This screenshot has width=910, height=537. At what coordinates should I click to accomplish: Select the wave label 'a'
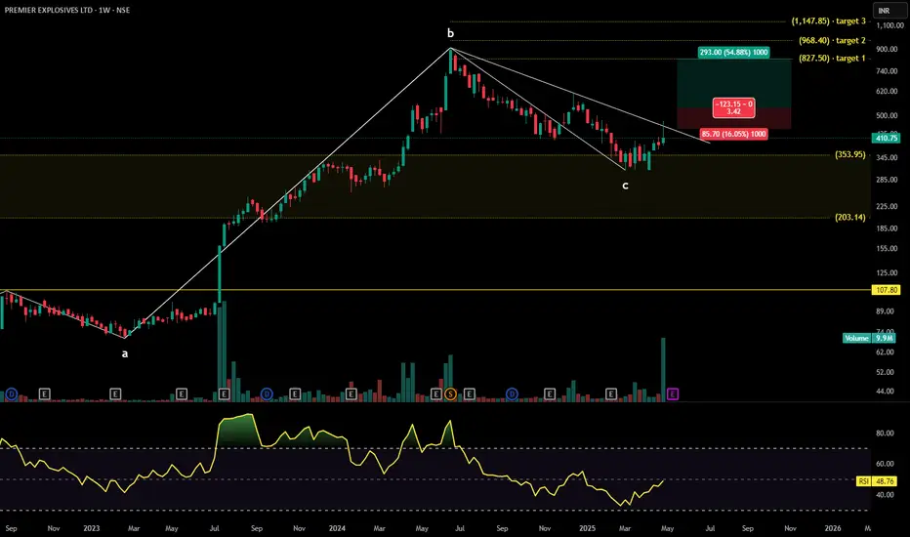coord(125,353)
